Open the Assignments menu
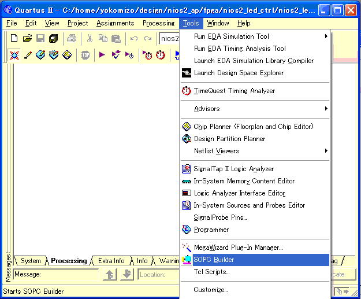The width and height of the screenshot is (361, 299). tap(115, 23)
